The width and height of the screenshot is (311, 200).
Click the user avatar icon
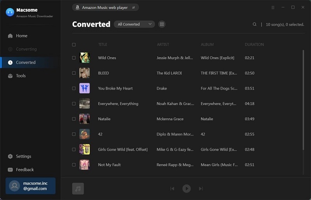14,186
